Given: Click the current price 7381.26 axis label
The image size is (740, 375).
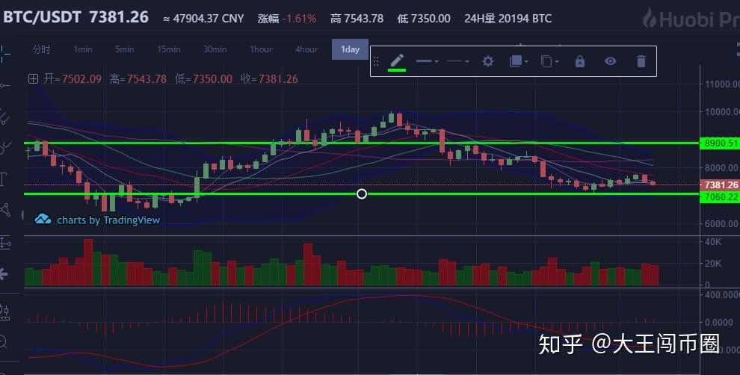Looking at the screenshot, I should point(720,185).
